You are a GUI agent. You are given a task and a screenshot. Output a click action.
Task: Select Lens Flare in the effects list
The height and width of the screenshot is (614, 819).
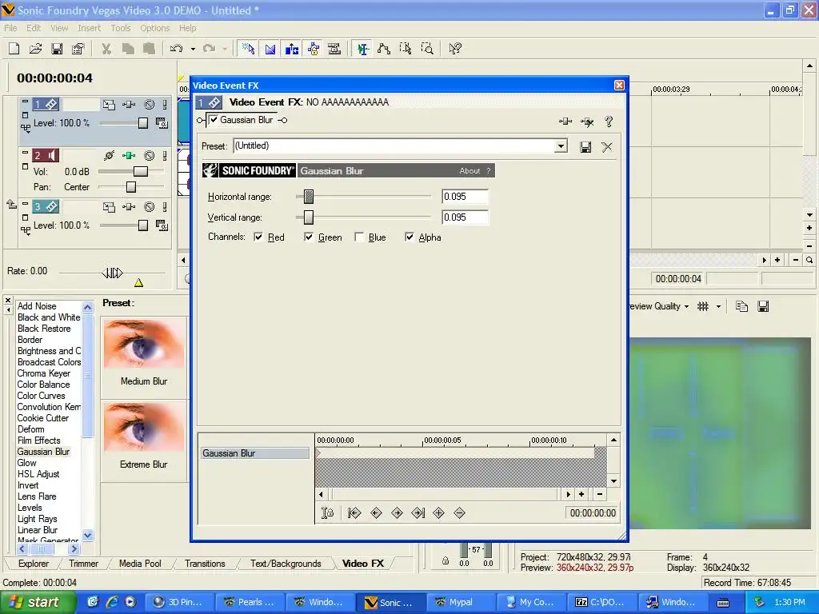[37, 496]
